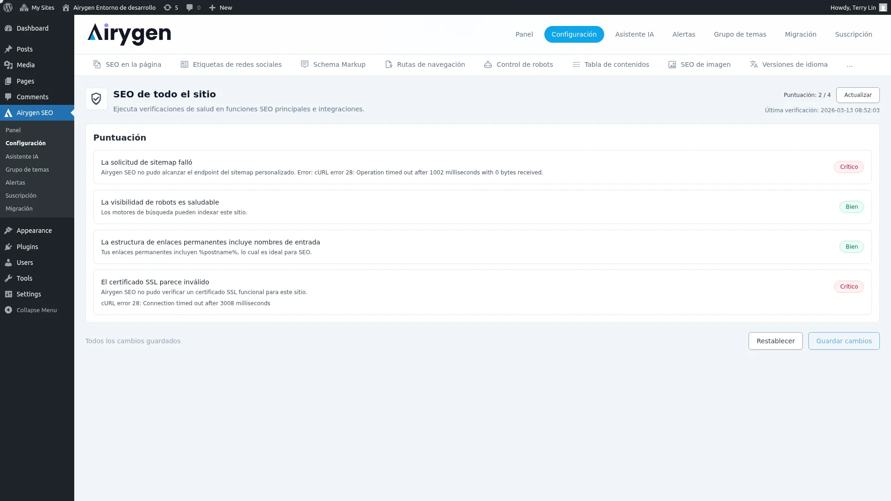Click the 'cURL error 28: Connection timed out' line
Image resolution: width=891 pixels, height=501 pixels.
pos(186,303)
